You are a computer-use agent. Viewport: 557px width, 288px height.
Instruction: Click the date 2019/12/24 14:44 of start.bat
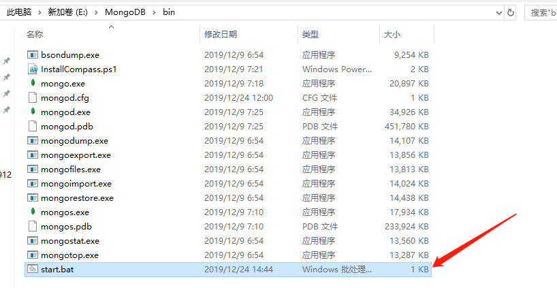(x=239, y=270)
